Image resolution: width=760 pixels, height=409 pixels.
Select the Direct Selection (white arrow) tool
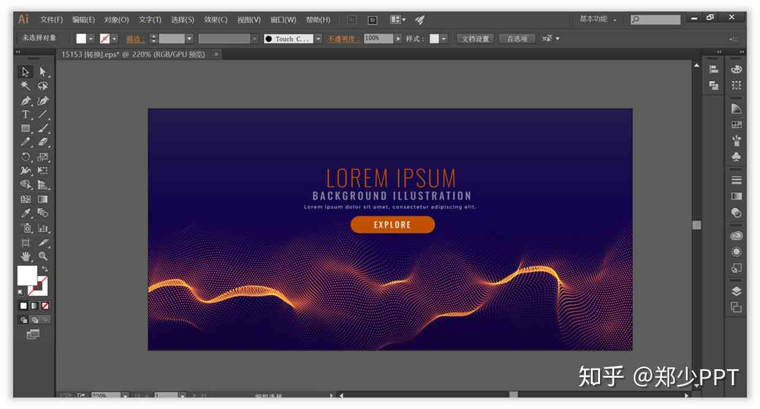point(43,72)
